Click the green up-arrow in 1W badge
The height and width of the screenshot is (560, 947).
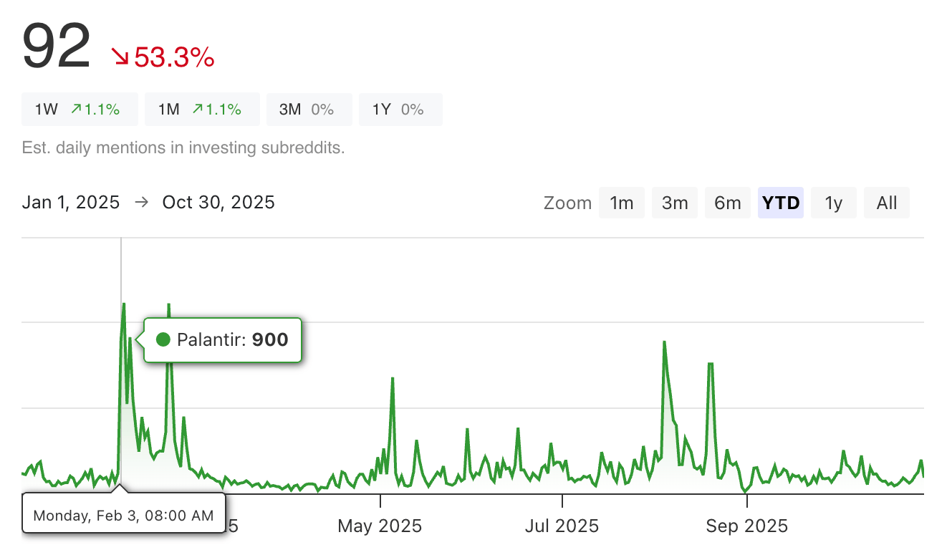[76, 110]
